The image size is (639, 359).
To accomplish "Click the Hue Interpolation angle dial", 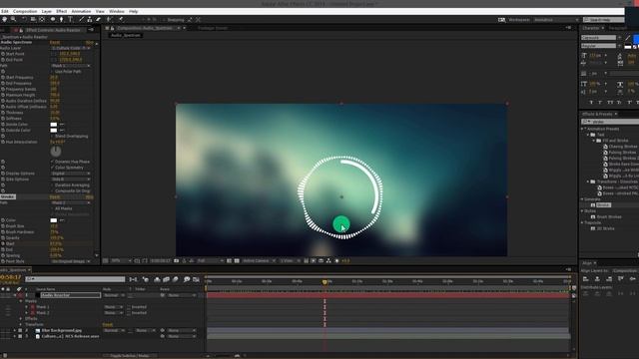I will coord(56,151).
